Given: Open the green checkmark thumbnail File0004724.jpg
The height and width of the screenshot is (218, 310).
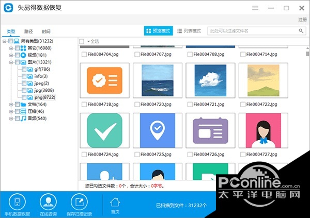Looking at the screenshot, I should tap(104, 130).
